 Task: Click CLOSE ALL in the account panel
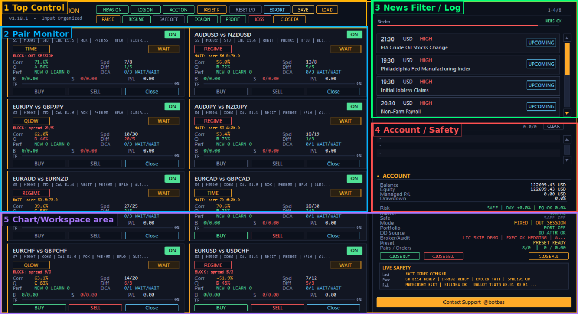548,256
